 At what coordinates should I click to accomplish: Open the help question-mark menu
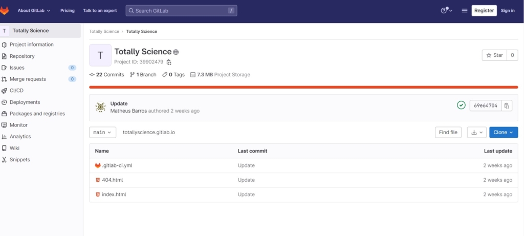click(x=446, y=10)
